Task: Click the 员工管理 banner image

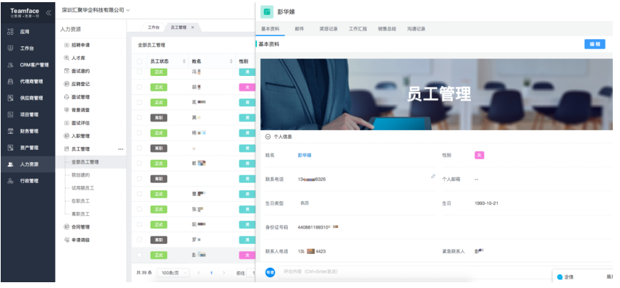Action: (436, 95)
